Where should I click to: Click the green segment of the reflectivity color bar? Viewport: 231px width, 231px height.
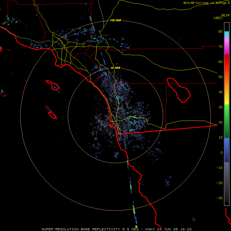coord(227,121)
